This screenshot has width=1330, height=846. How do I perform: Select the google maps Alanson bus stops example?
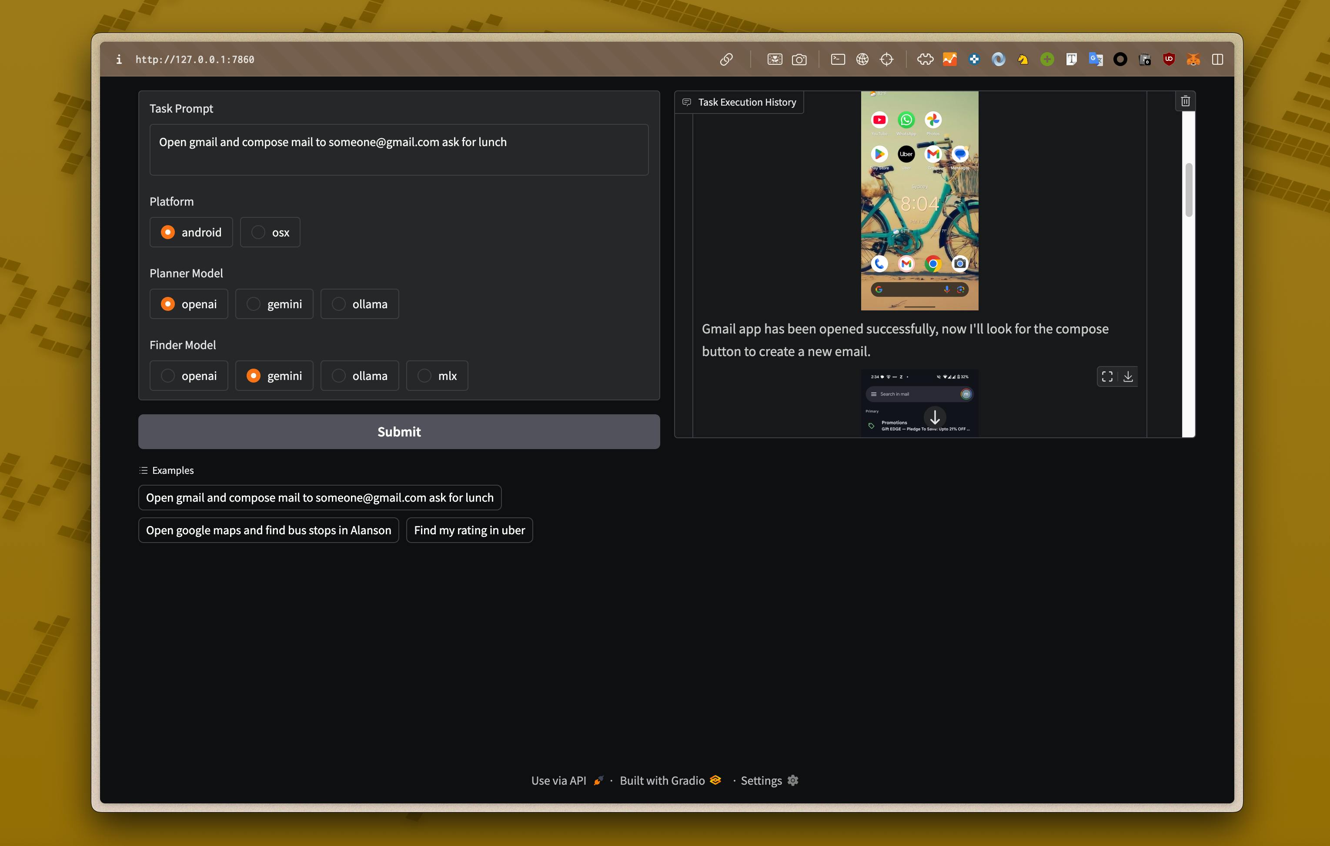(x=268, y=530)
